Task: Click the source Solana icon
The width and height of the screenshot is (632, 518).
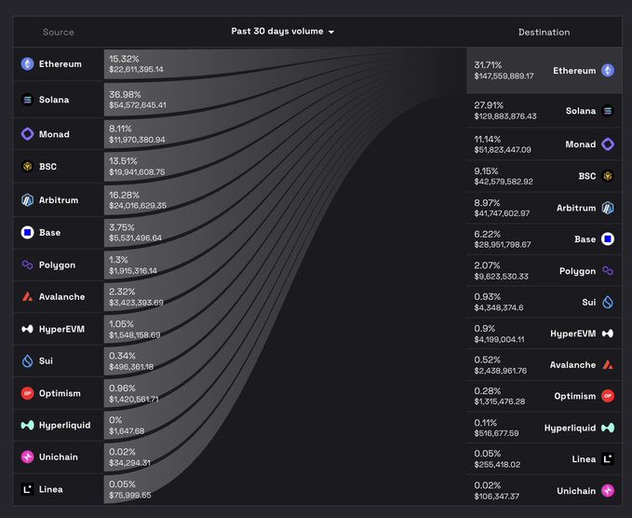Action: [x=27, y=100]
